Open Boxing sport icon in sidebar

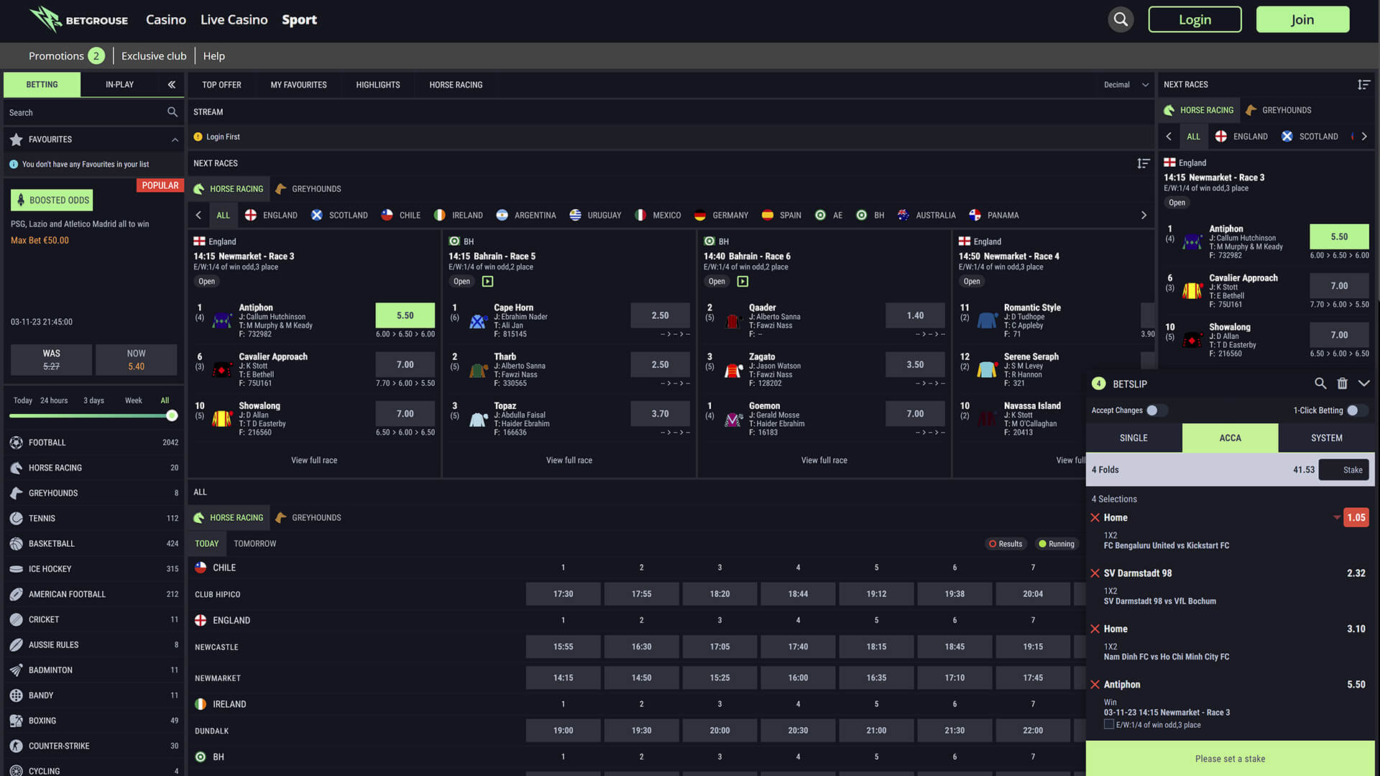[x=16, y=721]
